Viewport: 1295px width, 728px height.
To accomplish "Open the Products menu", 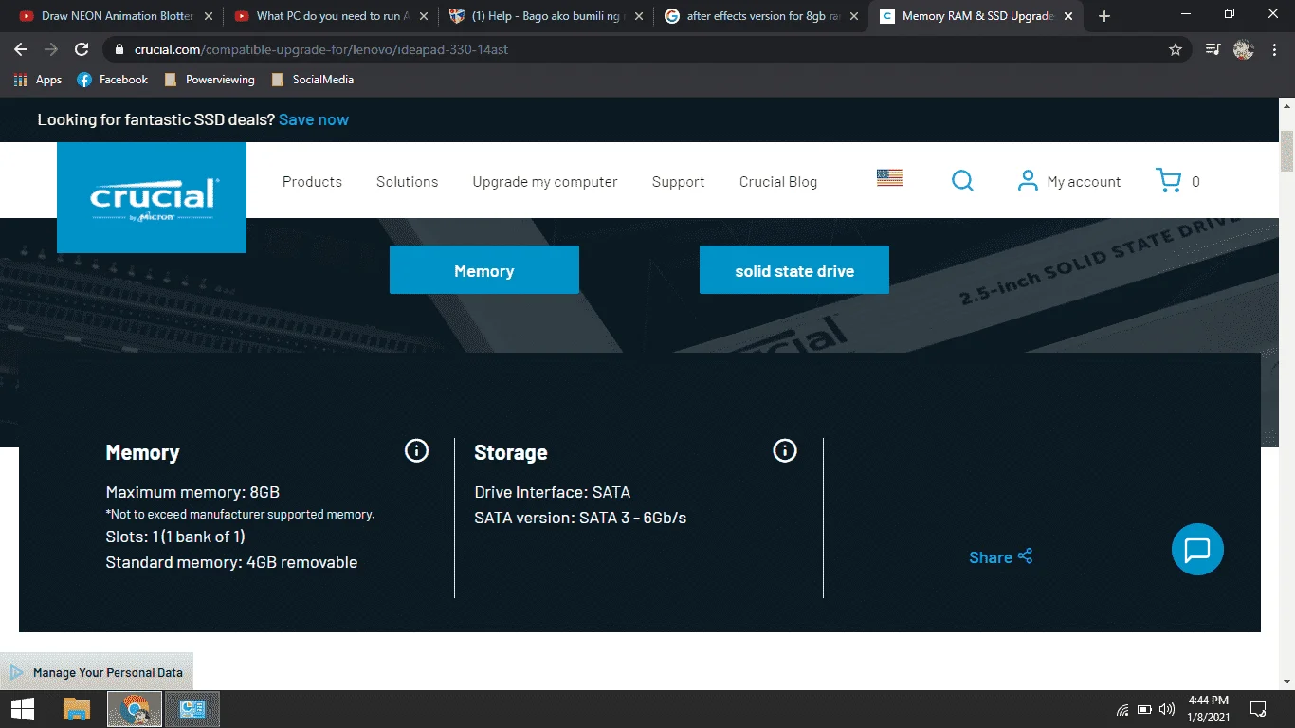I will pyautogui.click(x=312, y=181).
